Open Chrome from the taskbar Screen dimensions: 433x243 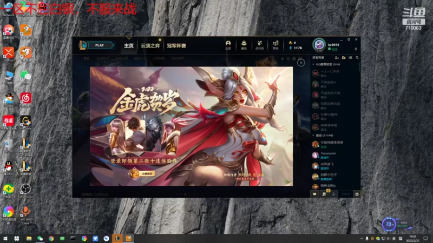click(x=51, y=239)
